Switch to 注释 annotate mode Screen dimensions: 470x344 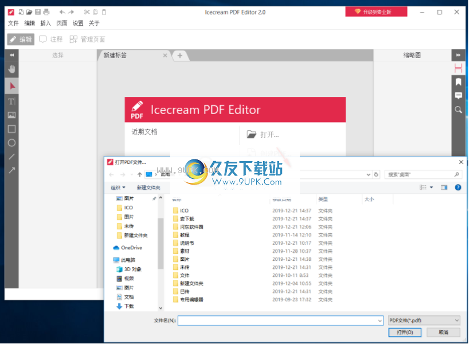[51, 40]
